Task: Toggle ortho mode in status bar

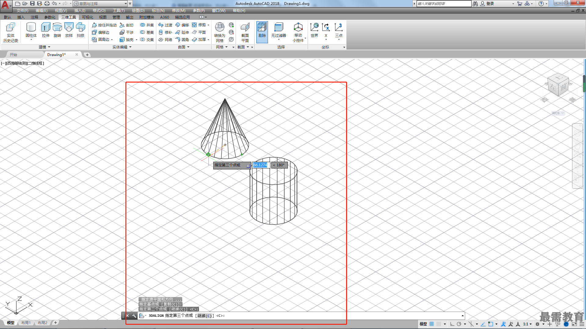Action: (x=452, y=324)
